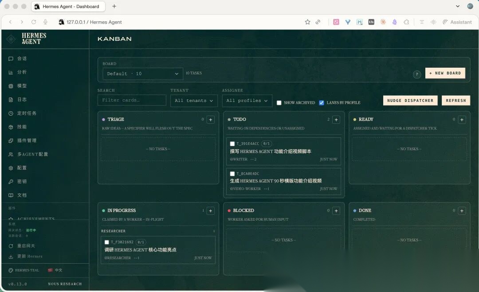Click the Hermes Agent logo diamond icon
The image size is (479, 292).
pyautogui.click(x=11, y=39)
